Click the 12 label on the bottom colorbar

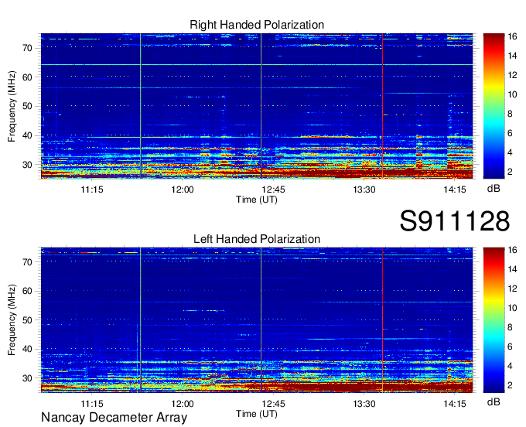pyautogui.click(x=512, y=289)
